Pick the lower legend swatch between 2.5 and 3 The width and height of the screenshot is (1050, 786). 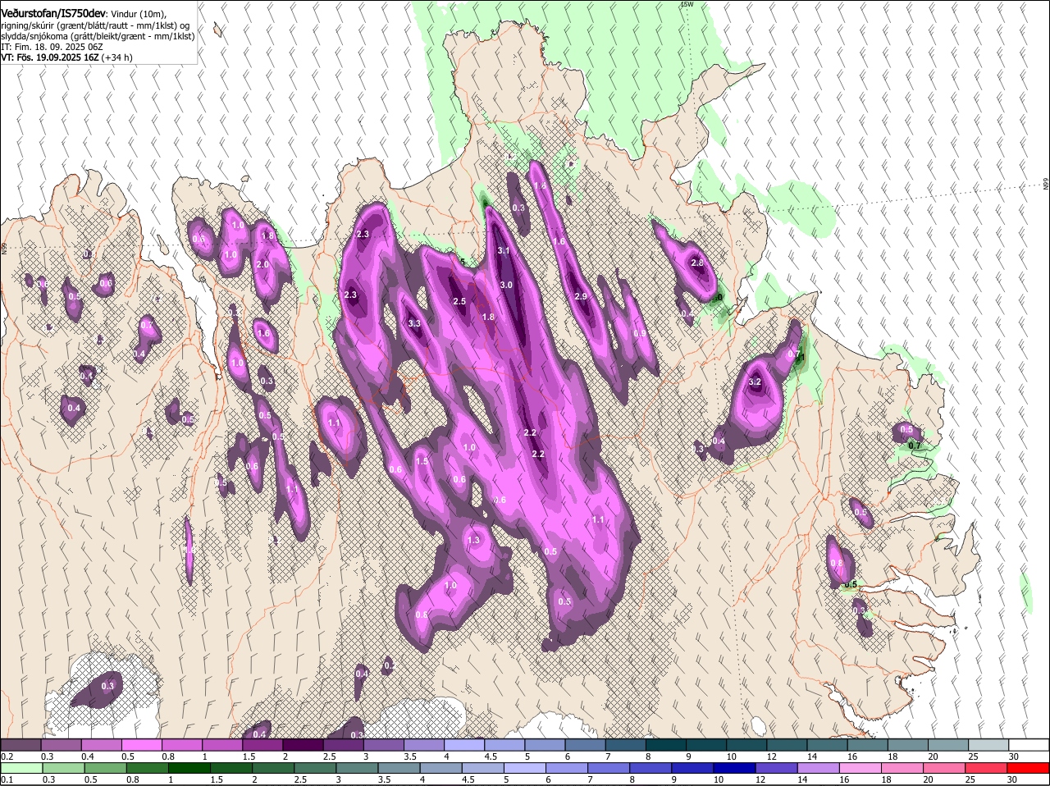pos(316,768)
